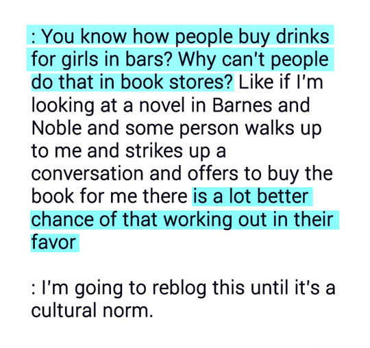Click the phrase 'some person walks up'
The image size is (370, 348).
click(x=223, y=129)
